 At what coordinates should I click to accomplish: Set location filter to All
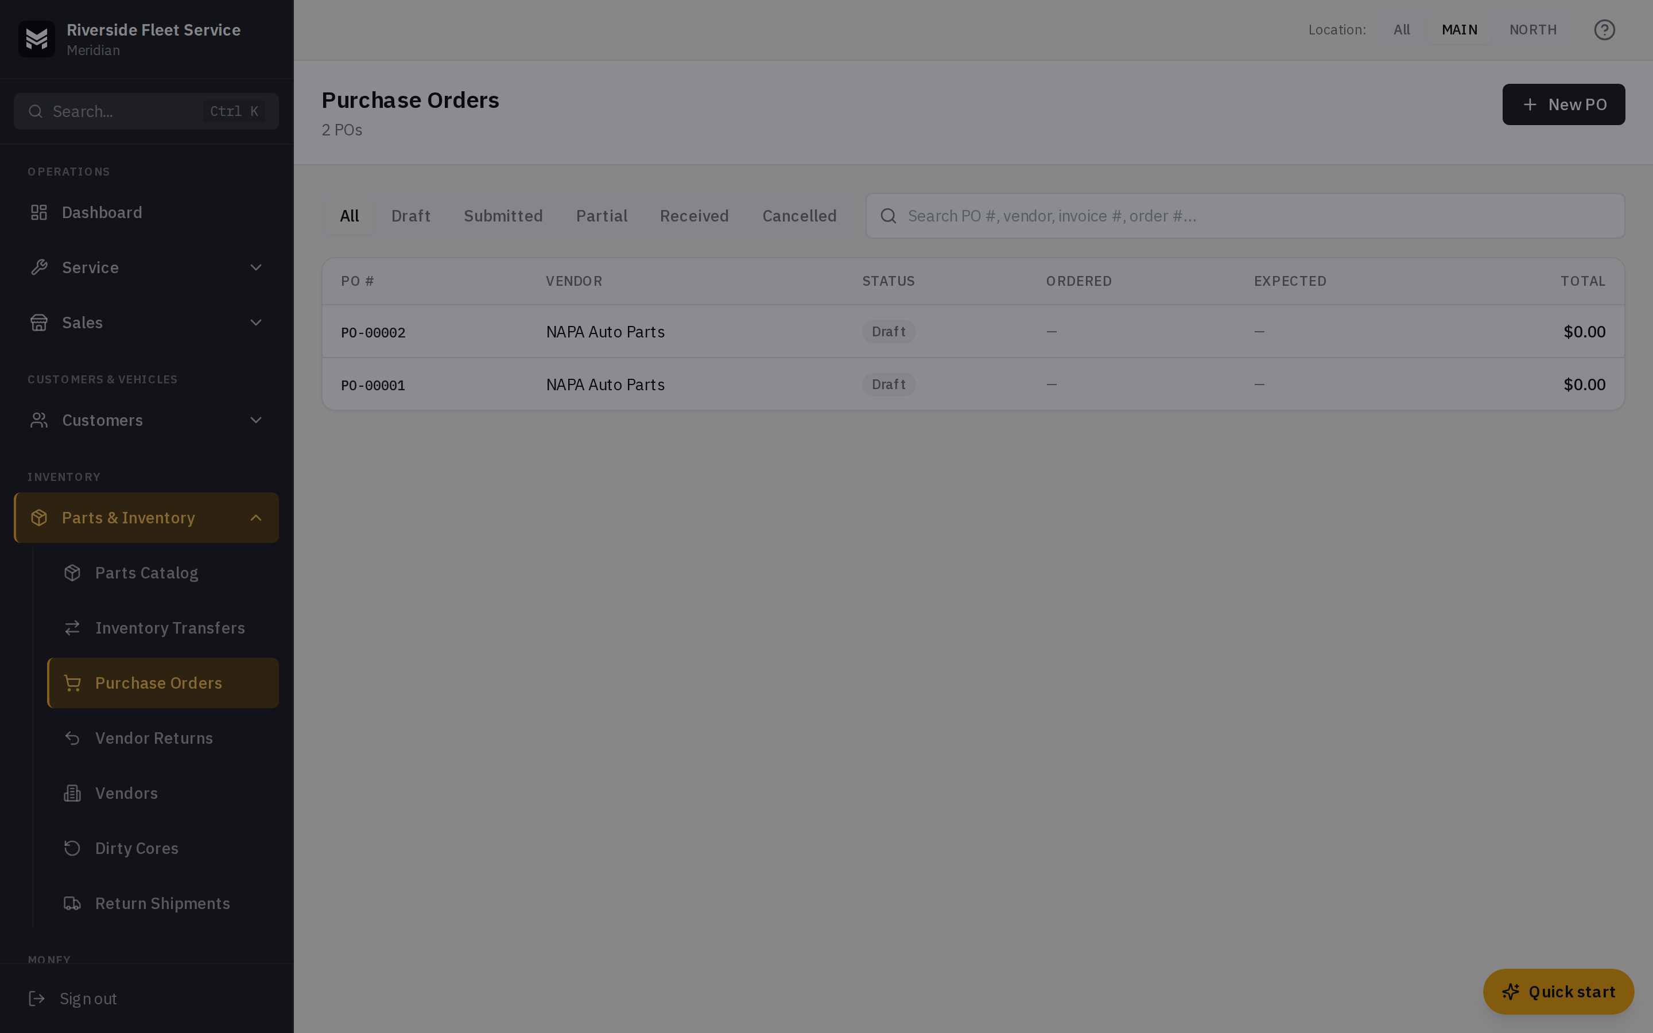pos(1402,30)
